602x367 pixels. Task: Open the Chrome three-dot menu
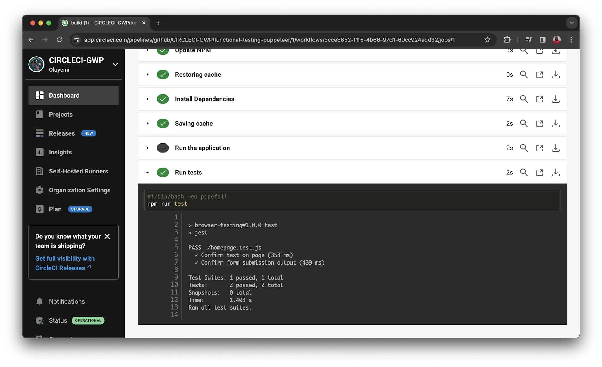[571, 39]
